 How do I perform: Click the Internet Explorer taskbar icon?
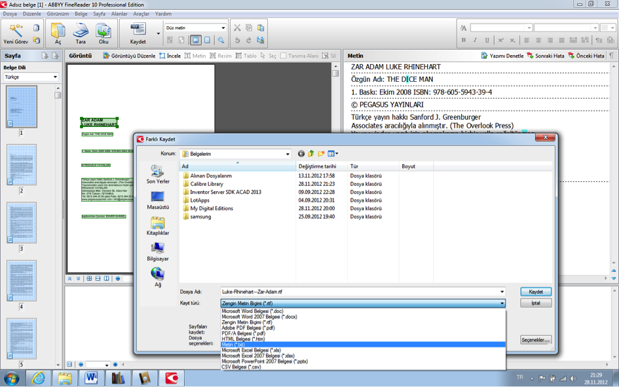[38, 378]
